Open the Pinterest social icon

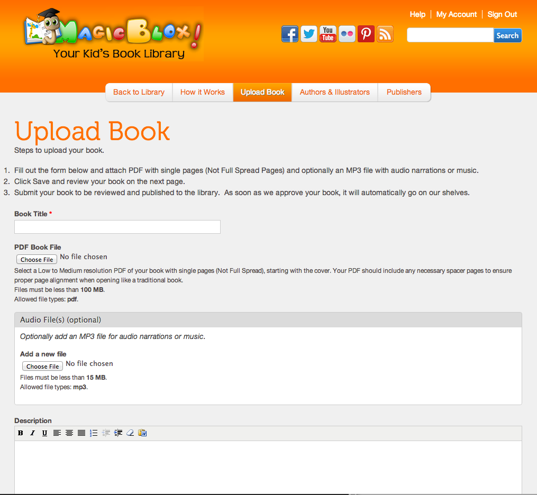366,33
